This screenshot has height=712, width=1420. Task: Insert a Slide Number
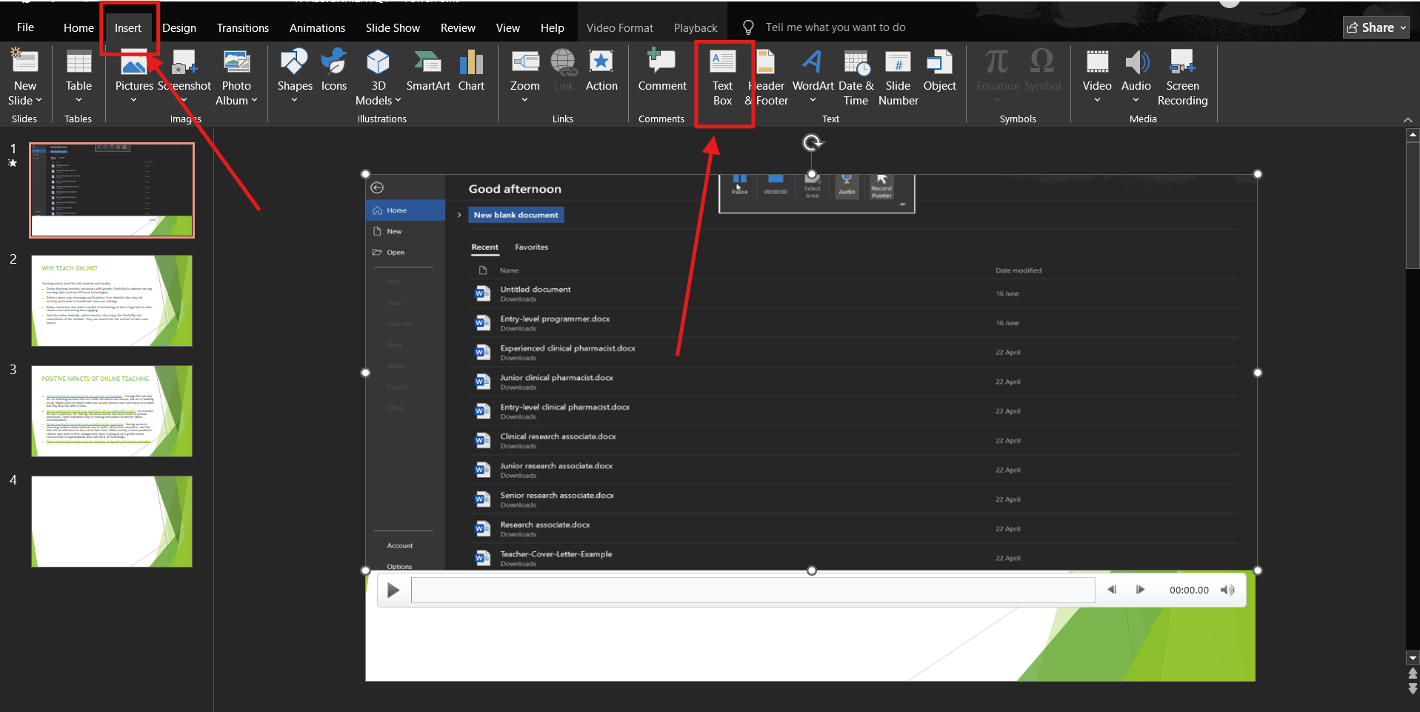coord(898,77)
